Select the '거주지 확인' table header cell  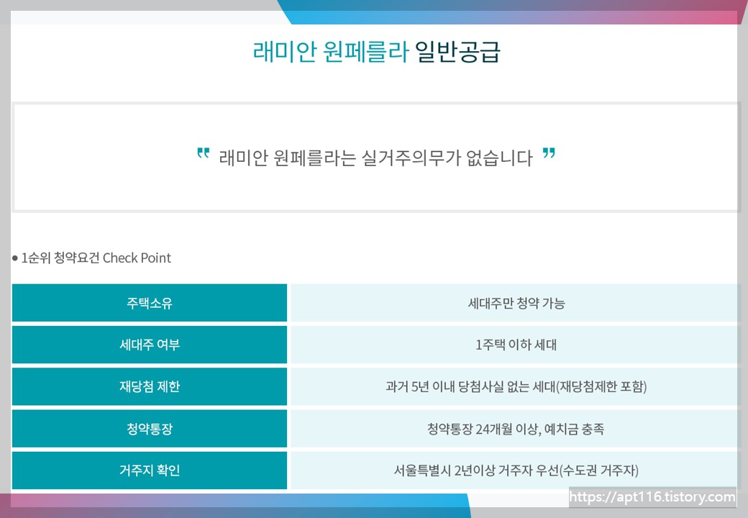(150, 471)
